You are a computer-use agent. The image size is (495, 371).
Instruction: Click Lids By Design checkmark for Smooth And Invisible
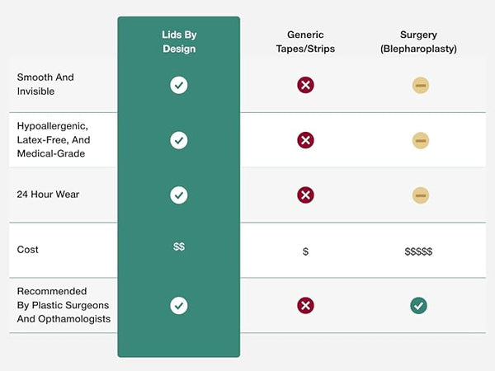pyautogui.click(x=179, y=85)
